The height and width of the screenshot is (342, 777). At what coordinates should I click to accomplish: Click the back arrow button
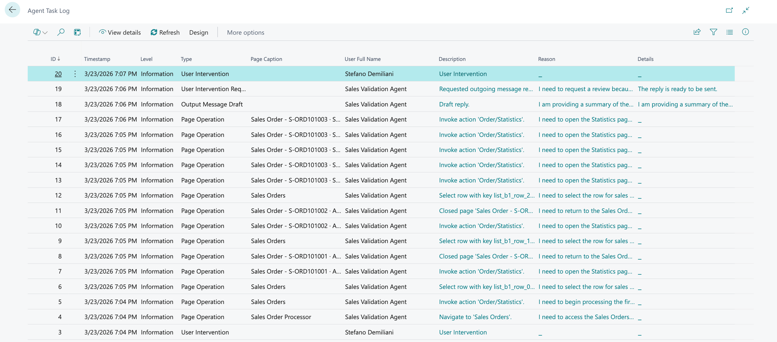[12, 10]
